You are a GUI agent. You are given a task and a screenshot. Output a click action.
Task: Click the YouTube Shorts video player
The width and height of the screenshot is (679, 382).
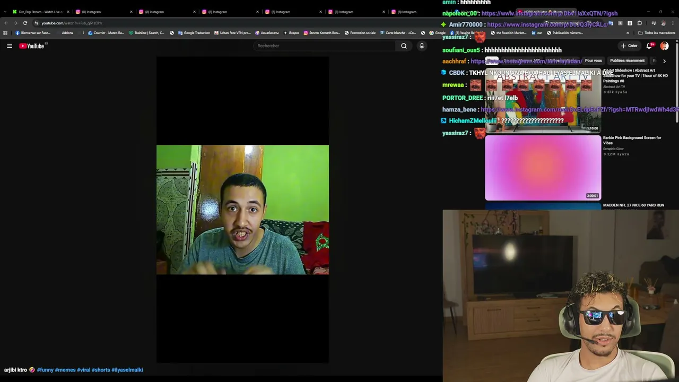[x=242, y=210]
